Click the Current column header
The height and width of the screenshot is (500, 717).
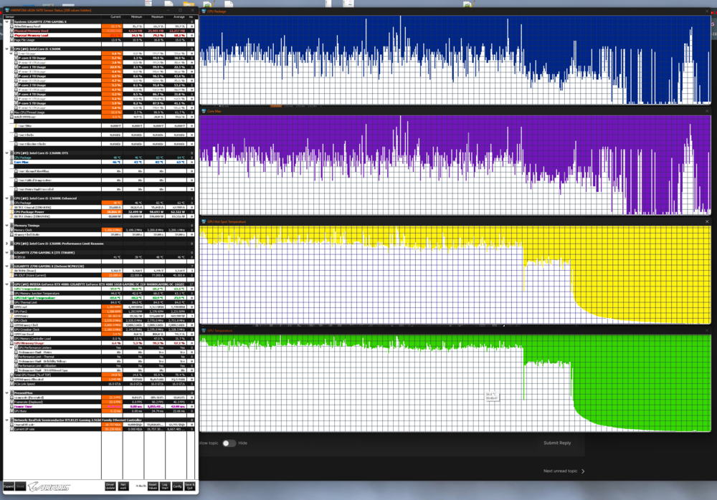click(x=112, y=17)
